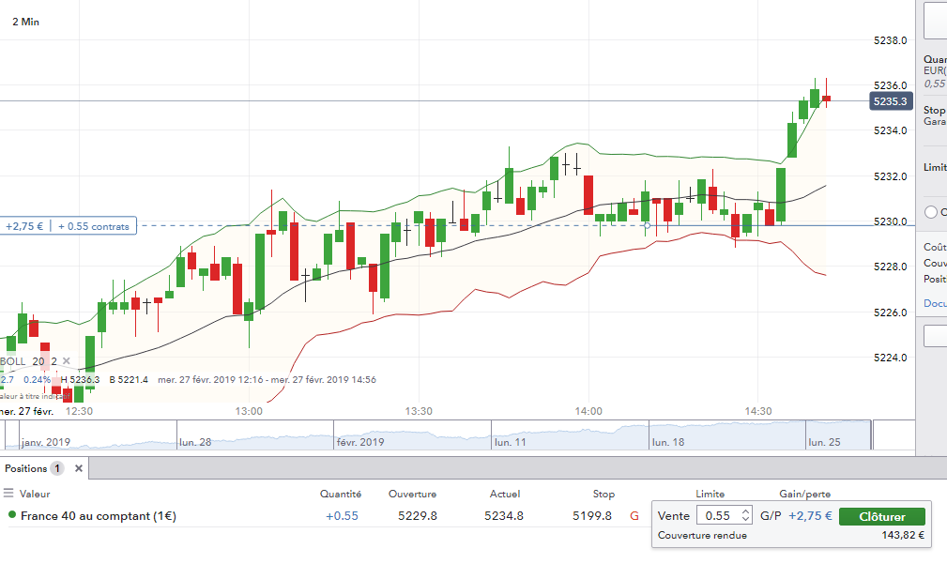Click the 5224.0 price axis label
947x564 pixels.
coord(891,358)
